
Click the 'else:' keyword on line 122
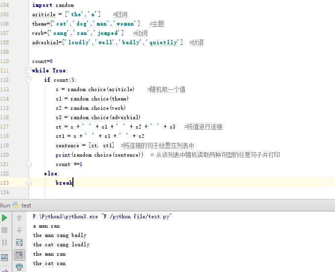[x=52, y=173]
